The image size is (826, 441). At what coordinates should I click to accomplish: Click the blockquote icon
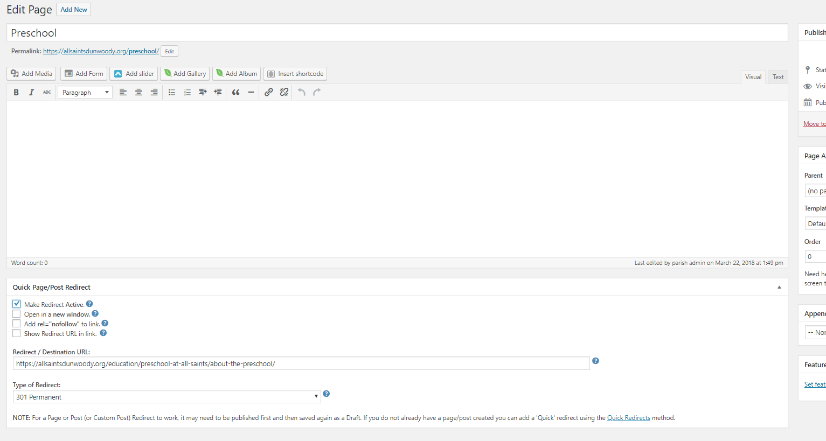point(235,93)
